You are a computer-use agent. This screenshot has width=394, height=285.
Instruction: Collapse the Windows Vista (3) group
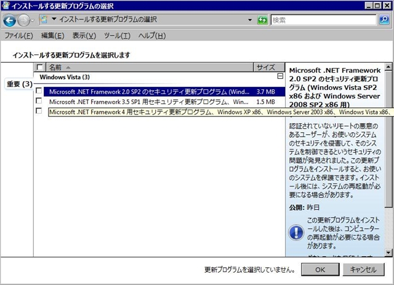tap(280, 76)
